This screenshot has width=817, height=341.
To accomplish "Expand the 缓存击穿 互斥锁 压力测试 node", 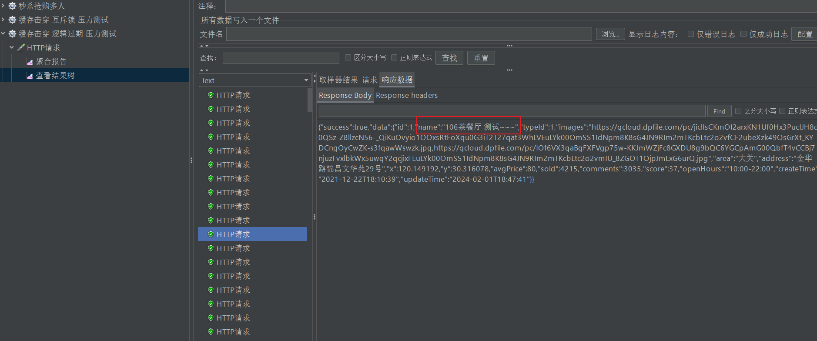I will click(3, 20).
